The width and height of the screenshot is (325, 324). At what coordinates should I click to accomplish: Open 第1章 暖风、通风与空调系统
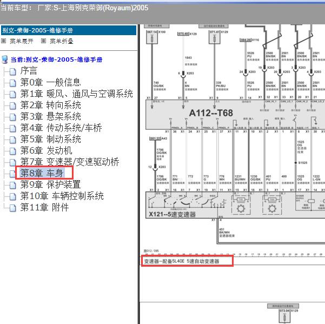click(x=76, y=94)
